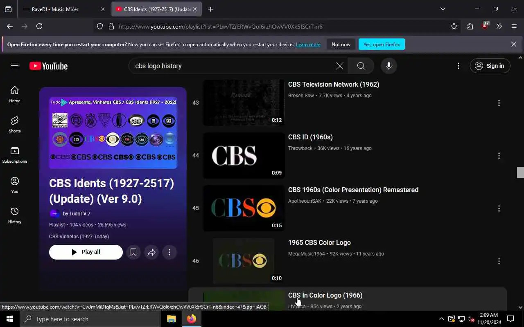The height and width of the screenshot is (327, 524).
Task: Bookmark this page with star icon
Action: [x=454, y=26]
